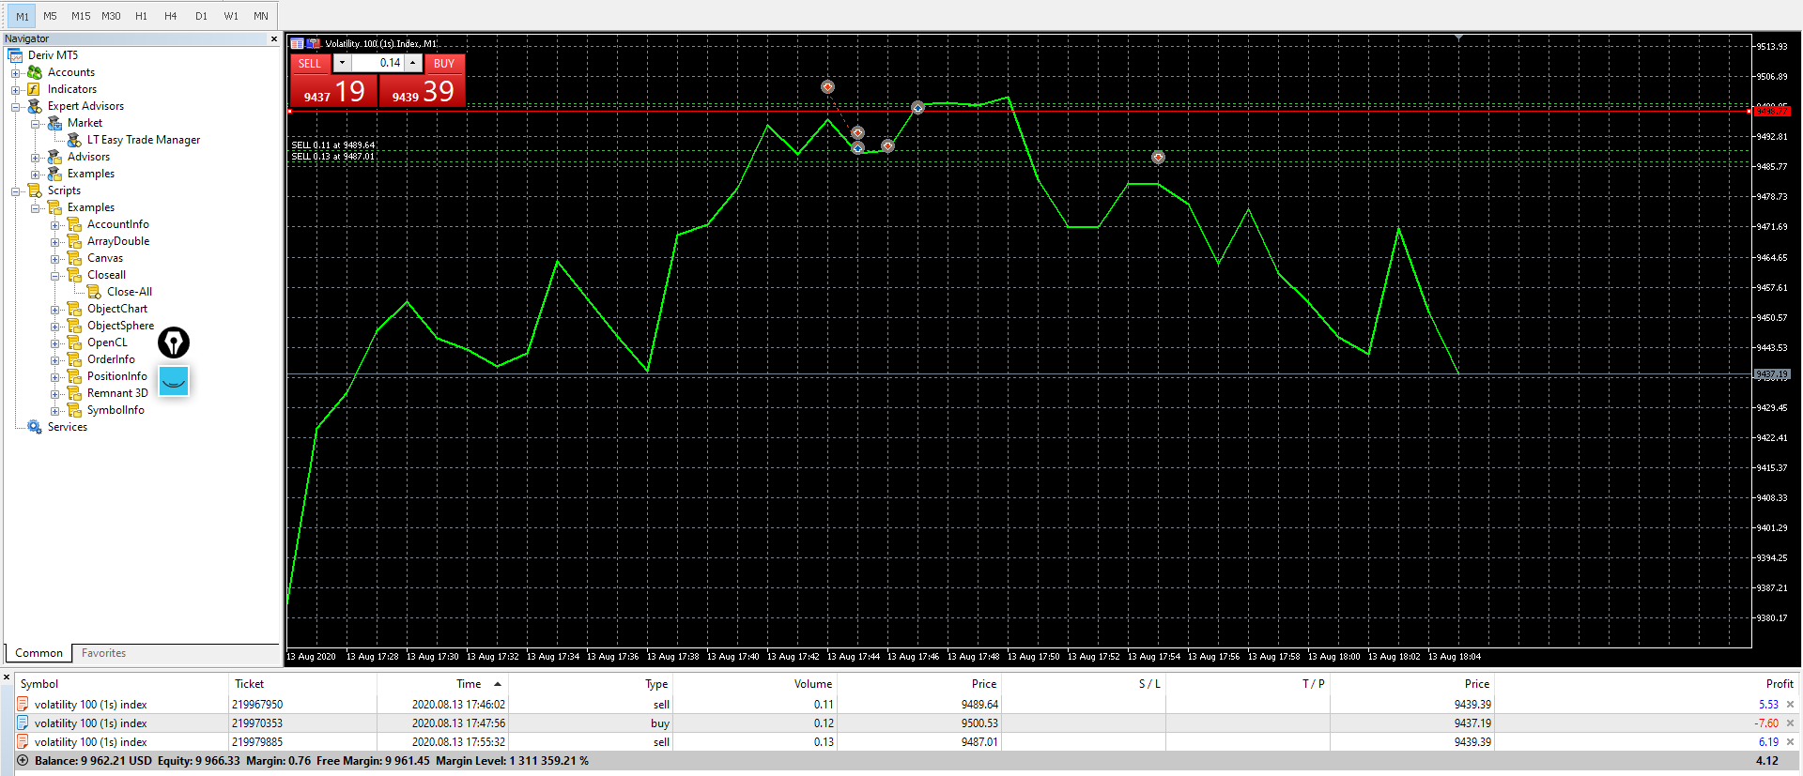Click the Advisors folder icon
The image size is (1803, 776).
54,157
